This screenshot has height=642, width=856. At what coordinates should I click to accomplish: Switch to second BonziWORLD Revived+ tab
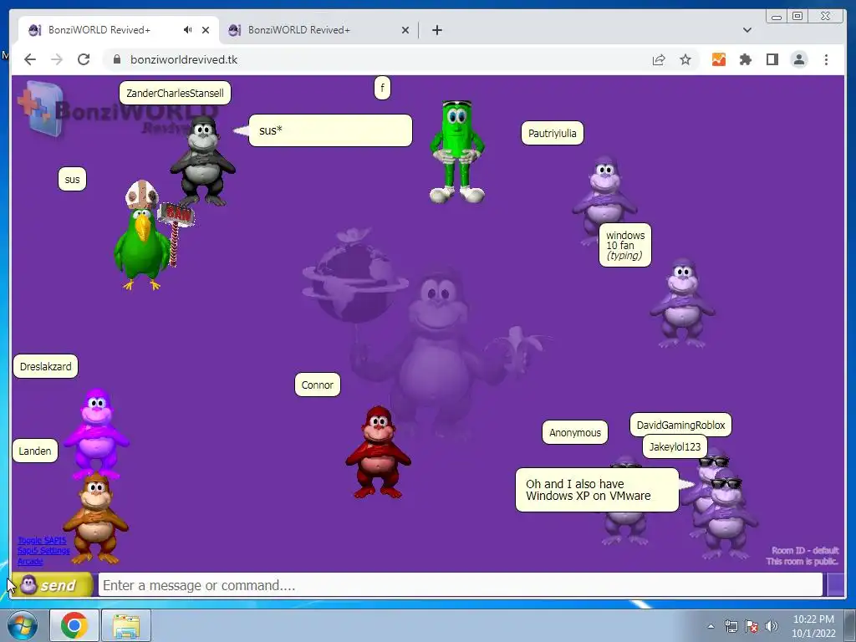[318, 30]
